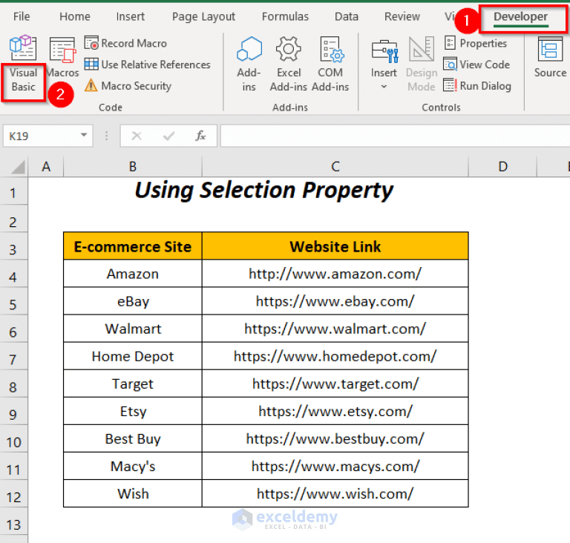Click the formula bar Cancel X icon
The width and height of the screenshot is (570, 543).
pyautogui.click(x=137, y=136)
